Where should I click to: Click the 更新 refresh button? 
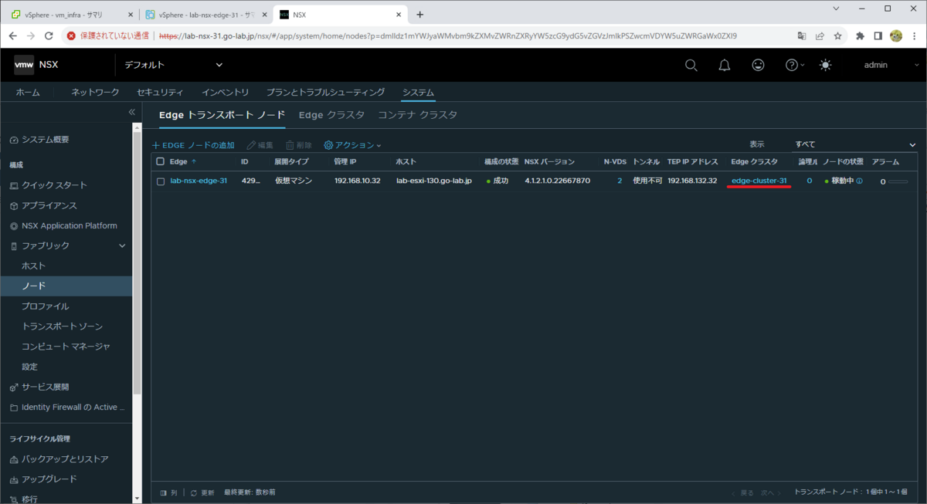pos(202,492)
